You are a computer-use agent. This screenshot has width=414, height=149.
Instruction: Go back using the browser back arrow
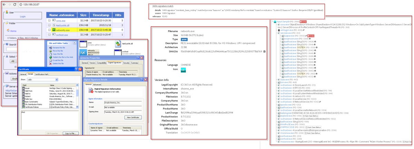click(4, 4)
